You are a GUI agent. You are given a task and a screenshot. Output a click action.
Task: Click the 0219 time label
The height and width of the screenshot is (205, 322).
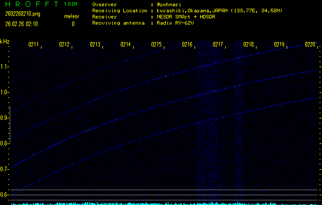tap(280, 45)
